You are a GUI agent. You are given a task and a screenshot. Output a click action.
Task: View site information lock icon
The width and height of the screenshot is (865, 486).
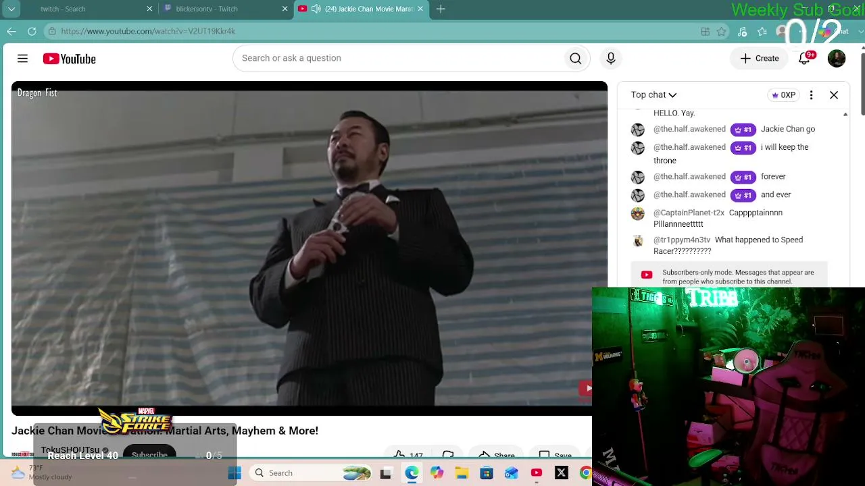tap(52, 31)
